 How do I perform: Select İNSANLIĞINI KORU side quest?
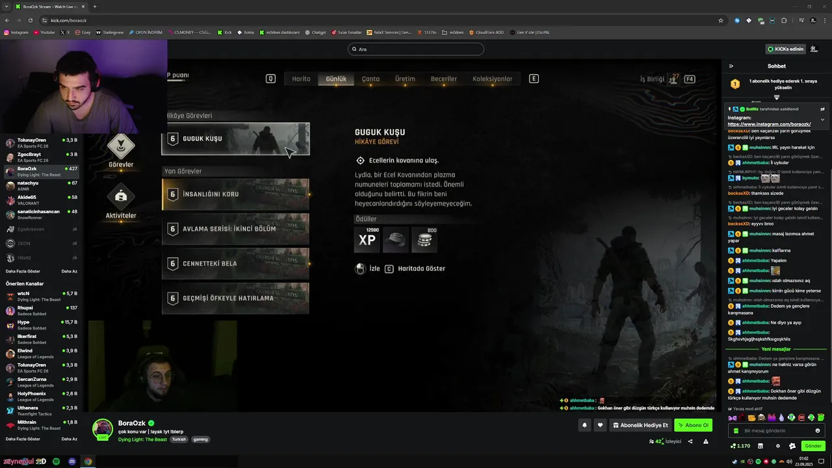[235, 194]
